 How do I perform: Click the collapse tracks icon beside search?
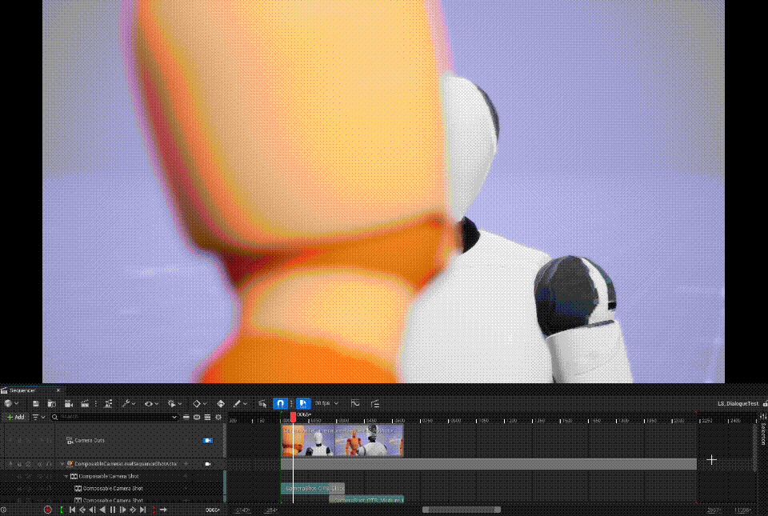pyautogui.click(x=186, y=417)
